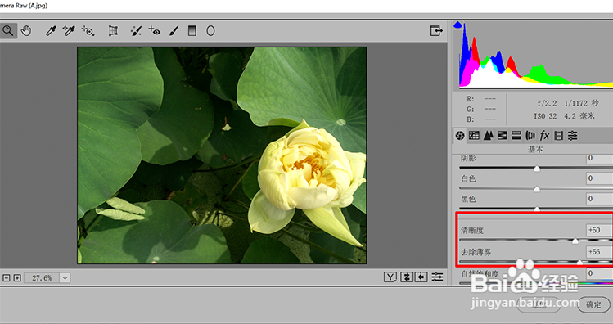613x324 pixels.
Task: Click the 清晰度 label
Action: (x=472, y=231)
